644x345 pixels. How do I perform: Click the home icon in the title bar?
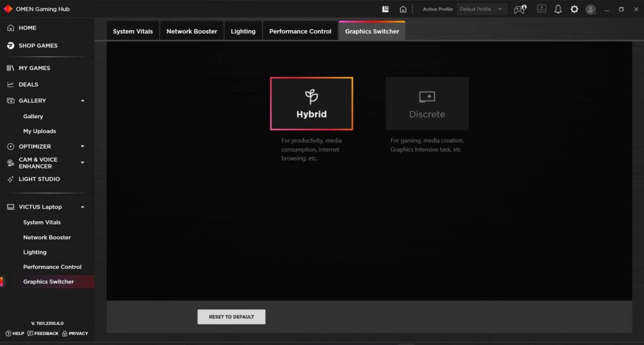[x=403, y=9]
